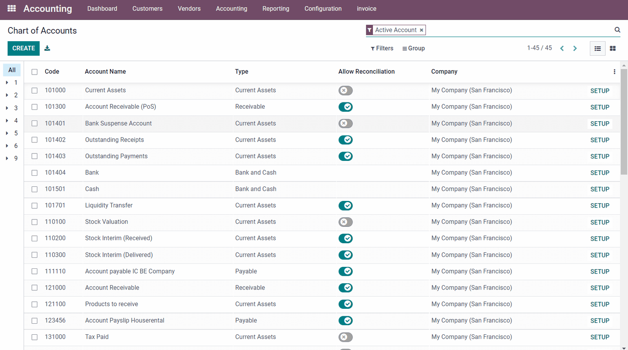Switch to list view
Image resolution: width=628 pixels, height=350 pixels.
pyautogui.click(x=597, y=49)
